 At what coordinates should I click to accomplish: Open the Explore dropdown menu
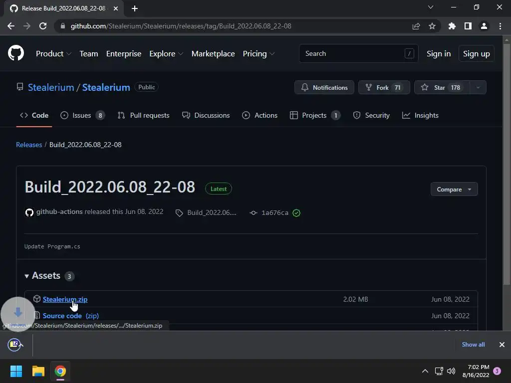[166, 54]
